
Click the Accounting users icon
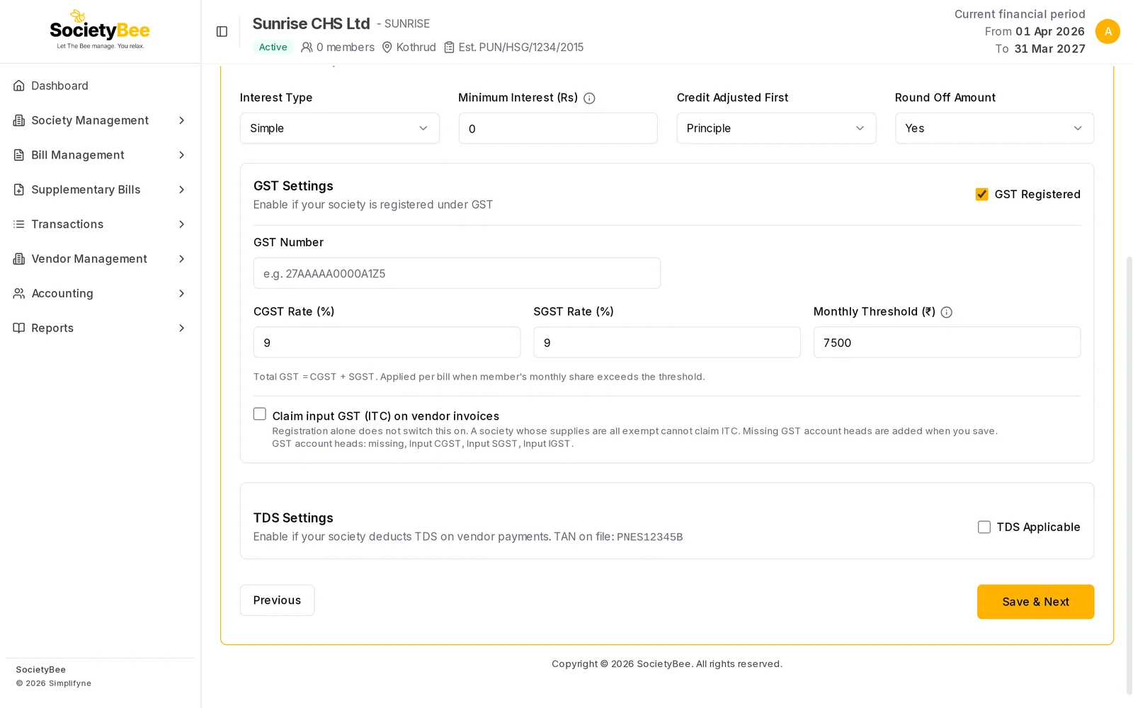point(19,293)
